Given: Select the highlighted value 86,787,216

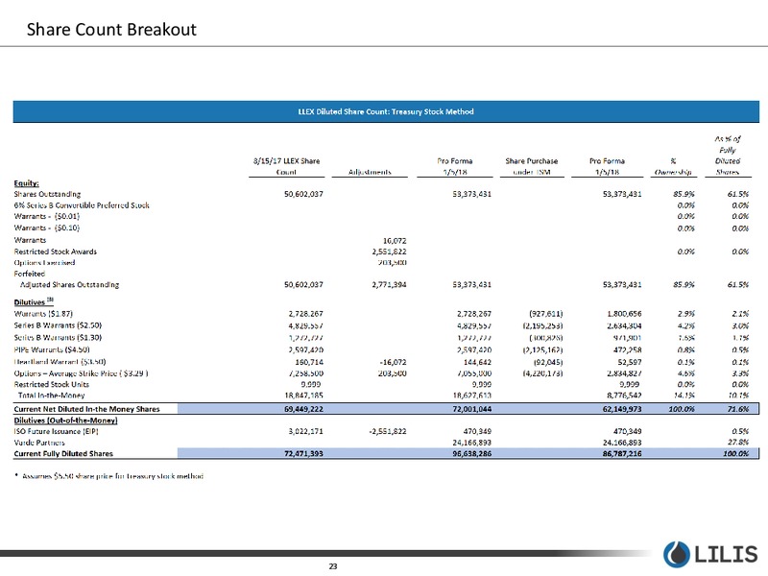Looking at the screenshot, I should pos(622,453).
